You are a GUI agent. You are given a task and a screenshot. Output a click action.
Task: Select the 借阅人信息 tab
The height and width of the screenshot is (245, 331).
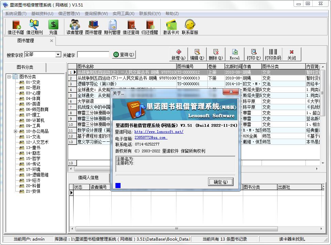[x=89, y=178]
